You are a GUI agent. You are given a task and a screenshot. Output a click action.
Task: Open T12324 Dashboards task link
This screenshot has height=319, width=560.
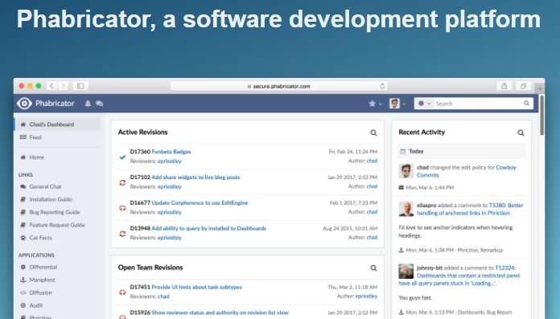coord(459,276)
